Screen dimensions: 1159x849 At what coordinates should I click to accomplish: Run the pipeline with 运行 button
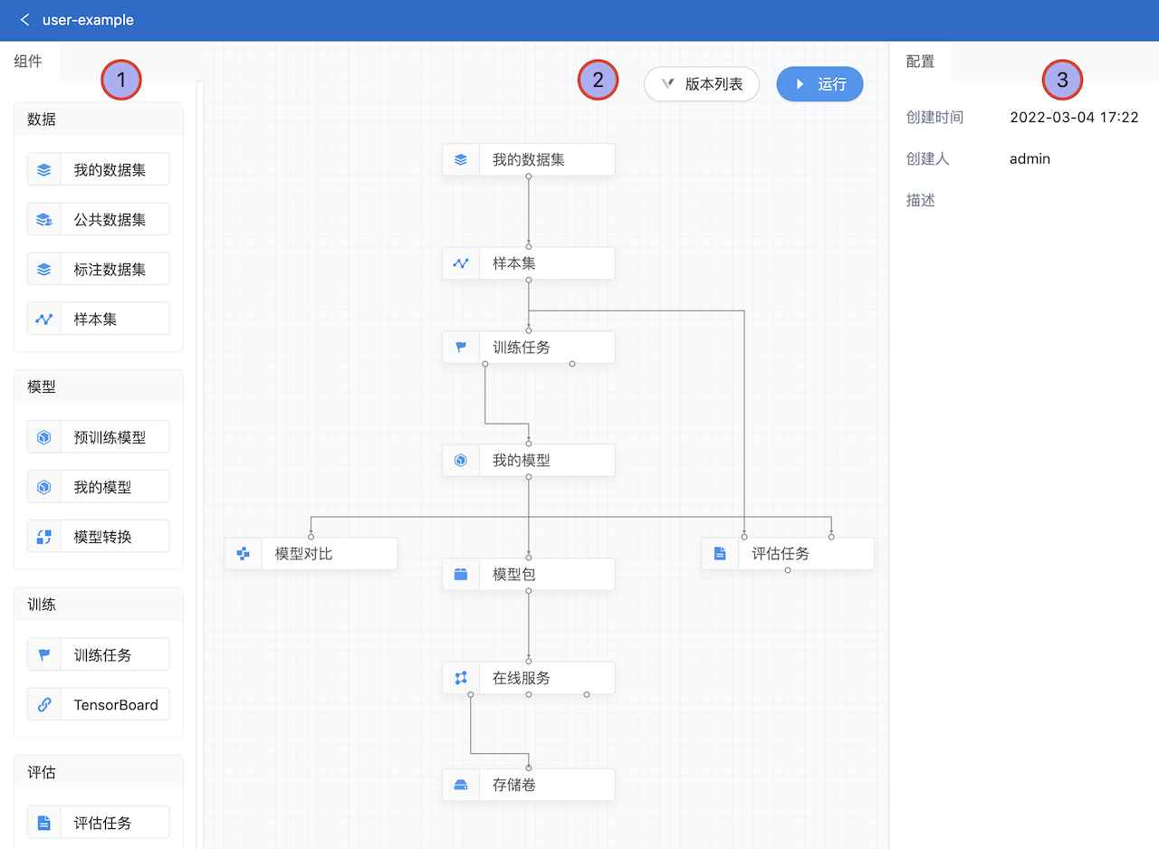tap(819, 84)
